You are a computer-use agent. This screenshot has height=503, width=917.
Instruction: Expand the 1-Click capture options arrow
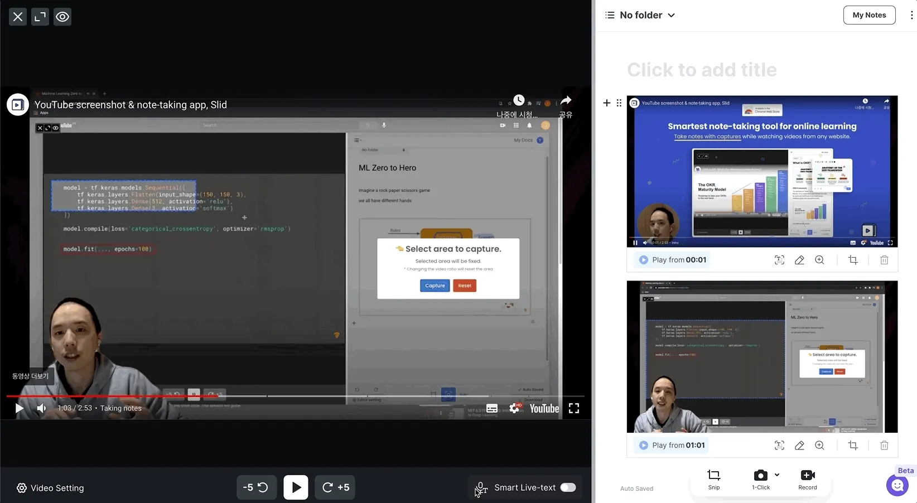click(x=777, y=475)
